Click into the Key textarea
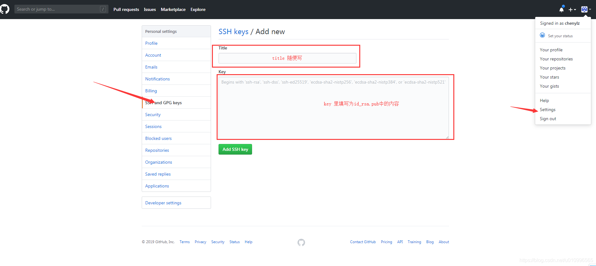 (334, 108)
